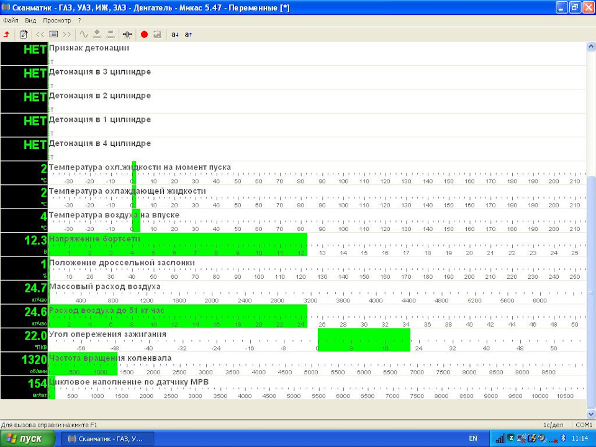The image size is (596, 447).
Task: Click the grayed image snapshot icon
Action: (157, 35)
